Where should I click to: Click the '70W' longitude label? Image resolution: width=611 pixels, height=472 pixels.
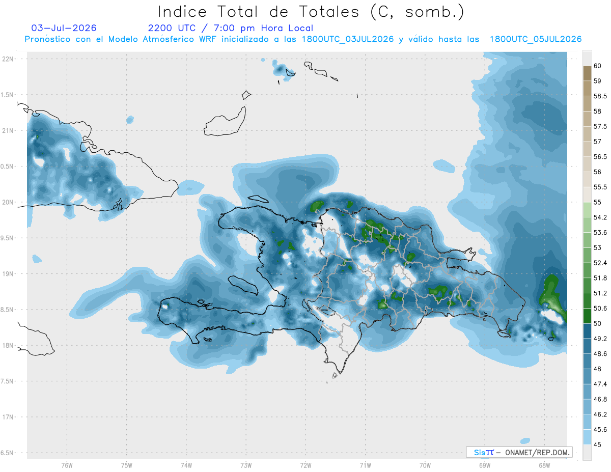click(x=425, y=465)
